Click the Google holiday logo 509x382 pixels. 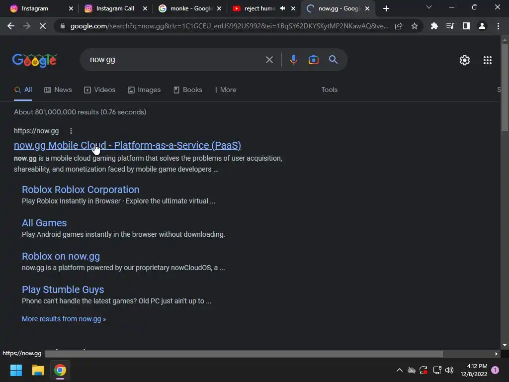(x=35, y=60)
